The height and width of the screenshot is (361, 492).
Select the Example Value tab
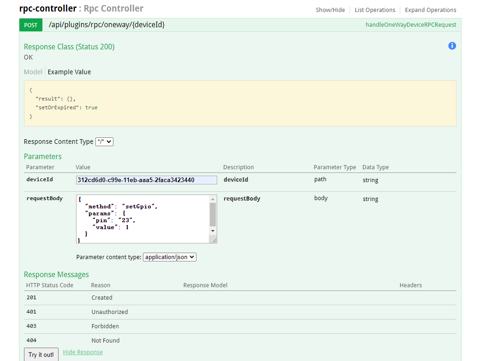[69, 72]
